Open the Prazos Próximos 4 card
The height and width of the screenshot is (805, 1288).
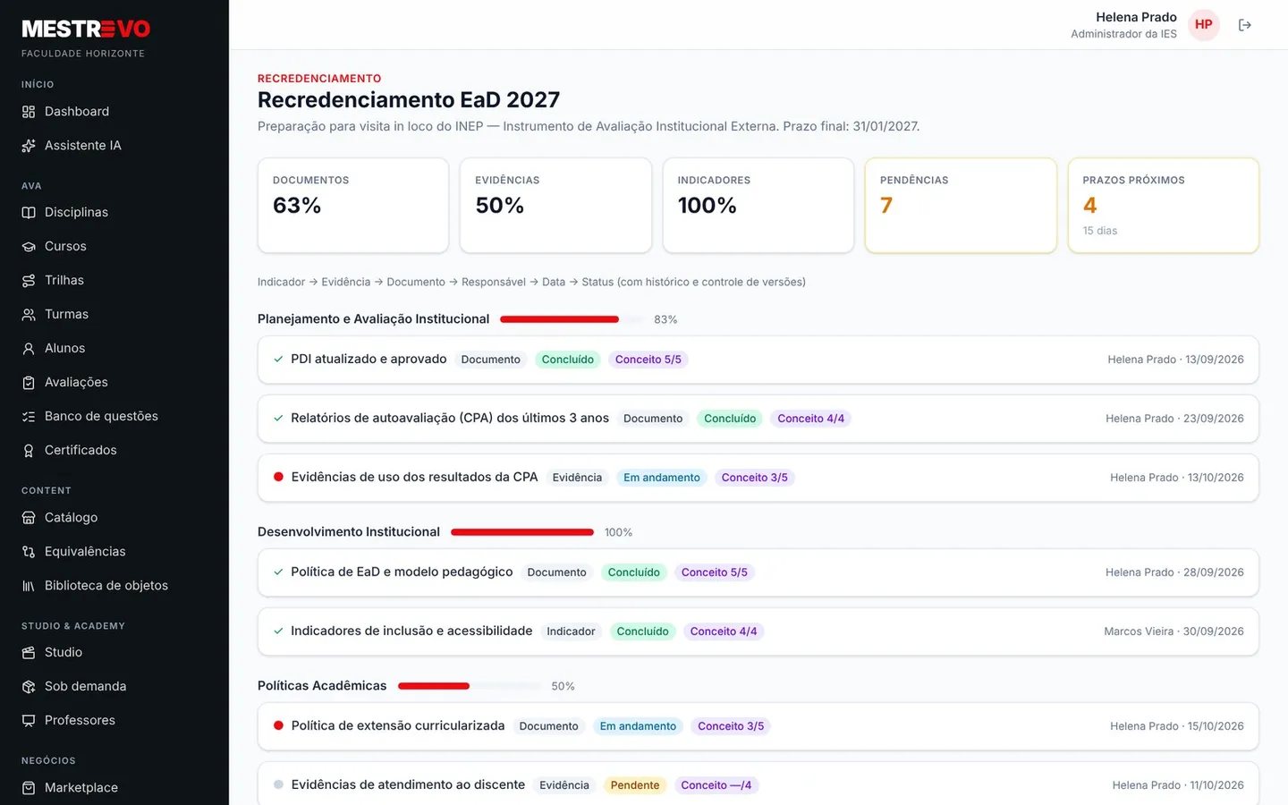click(x=1164, y=206)
